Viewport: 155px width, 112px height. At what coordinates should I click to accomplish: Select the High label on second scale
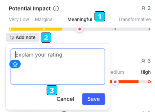(x=146, y=72)
